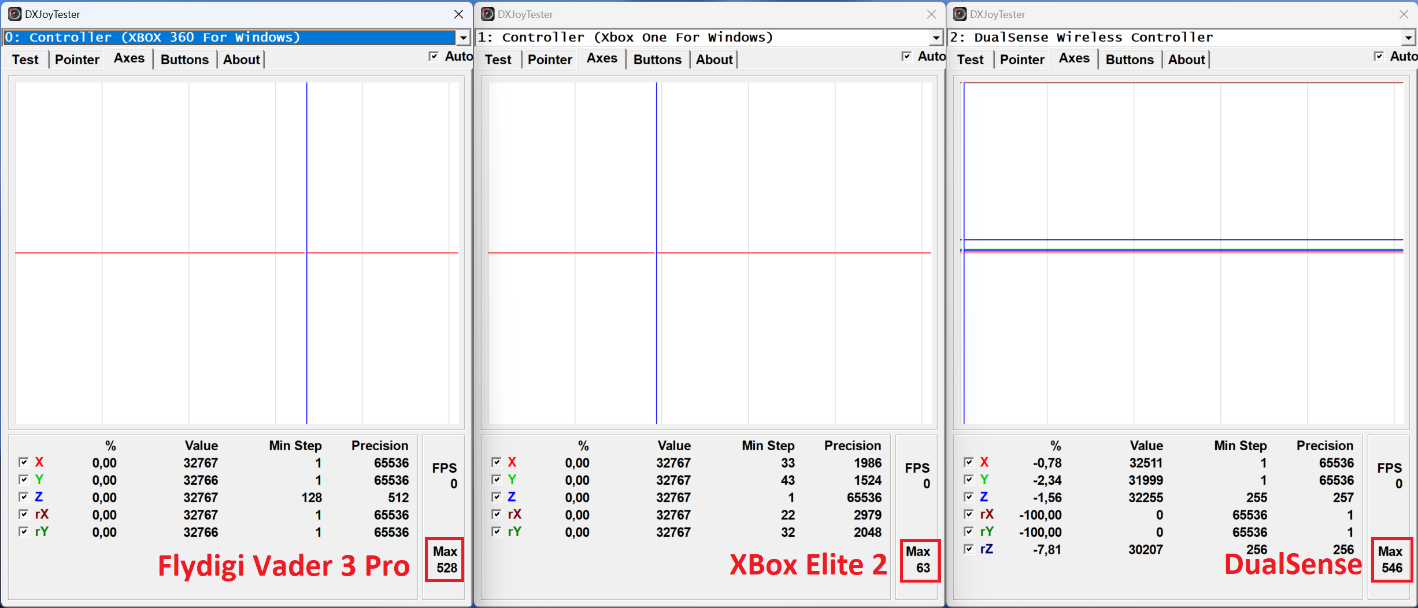The height and width of the screenshot is (608, 1418).
Task: Select the XBOX 360 controller combo box
Action: coord(236,38)
